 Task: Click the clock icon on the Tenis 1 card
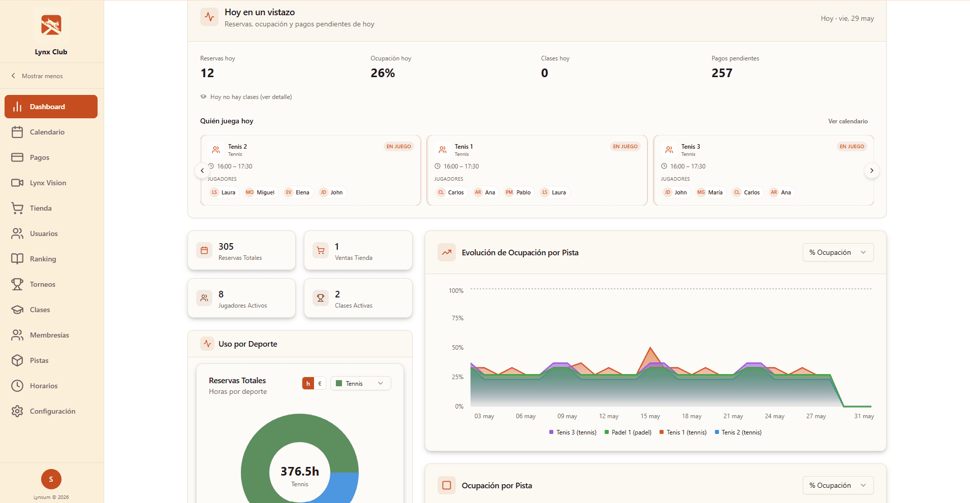(x=437, y=166)
